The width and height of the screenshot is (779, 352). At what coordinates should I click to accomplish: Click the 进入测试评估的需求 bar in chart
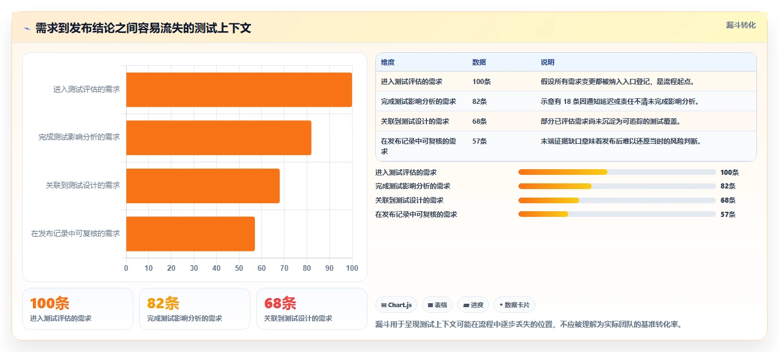tap(239, 90)
